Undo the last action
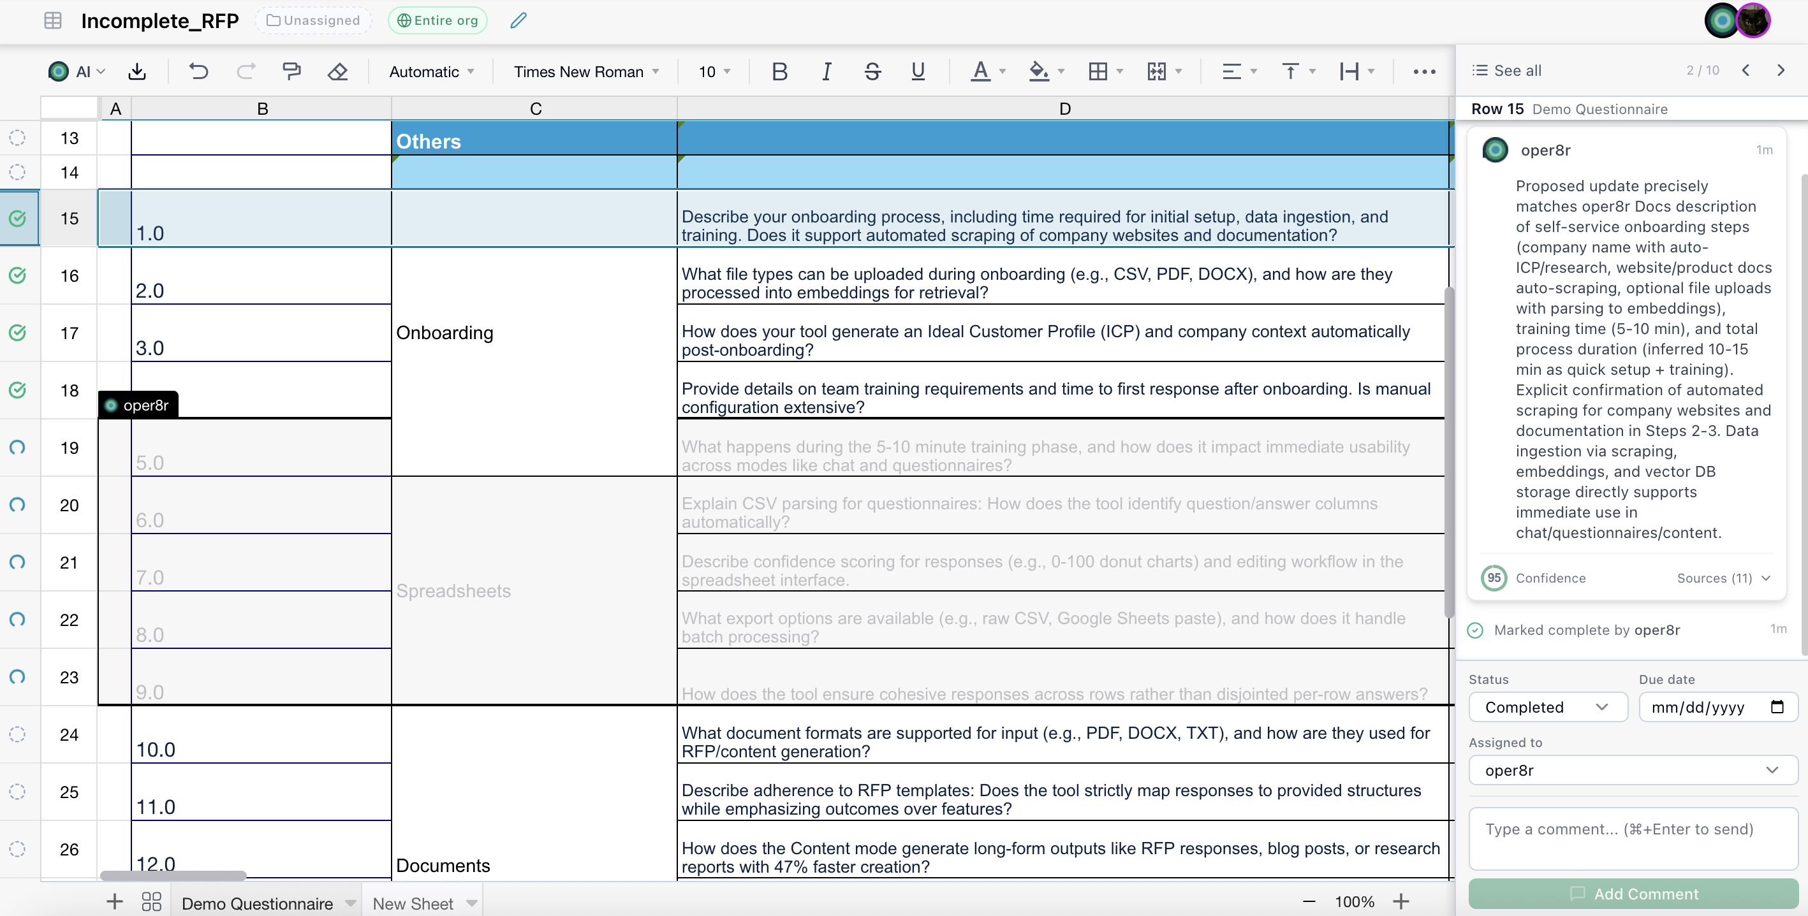1808x916 pixels. (198, 71)
